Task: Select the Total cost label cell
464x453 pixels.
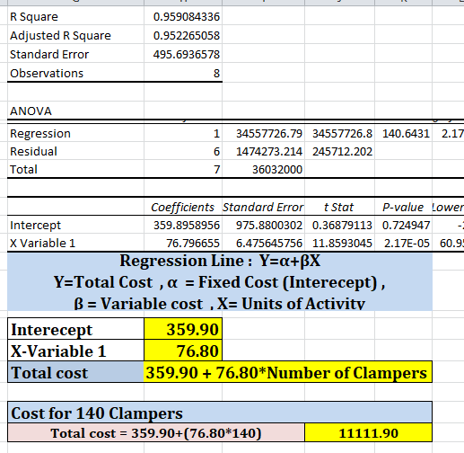Action: pyautogui.click(x=76, y=373)
